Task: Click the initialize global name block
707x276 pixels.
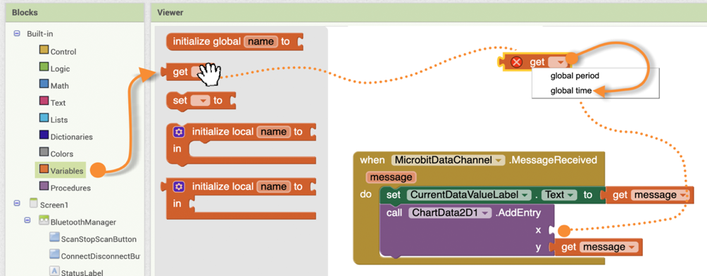Action: coord(234,42)
